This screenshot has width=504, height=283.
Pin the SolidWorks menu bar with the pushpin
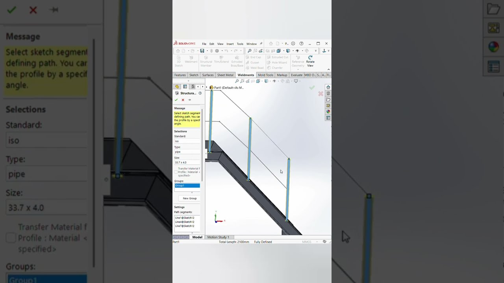(261, 44)
